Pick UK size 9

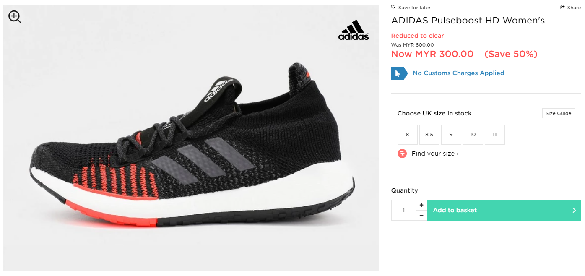tap(451, 135)
